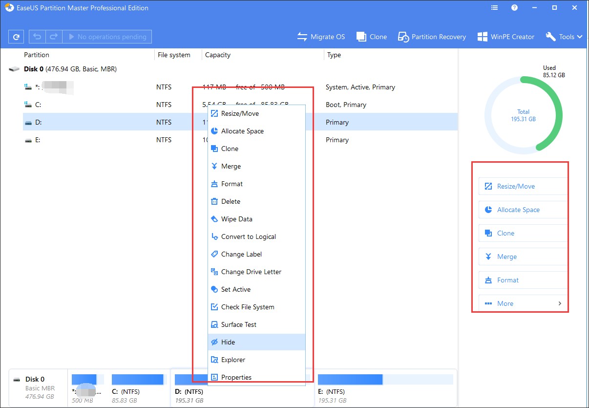Select Merge in context menu
This screenshot has width=589, height=408.
pos(256,166)
